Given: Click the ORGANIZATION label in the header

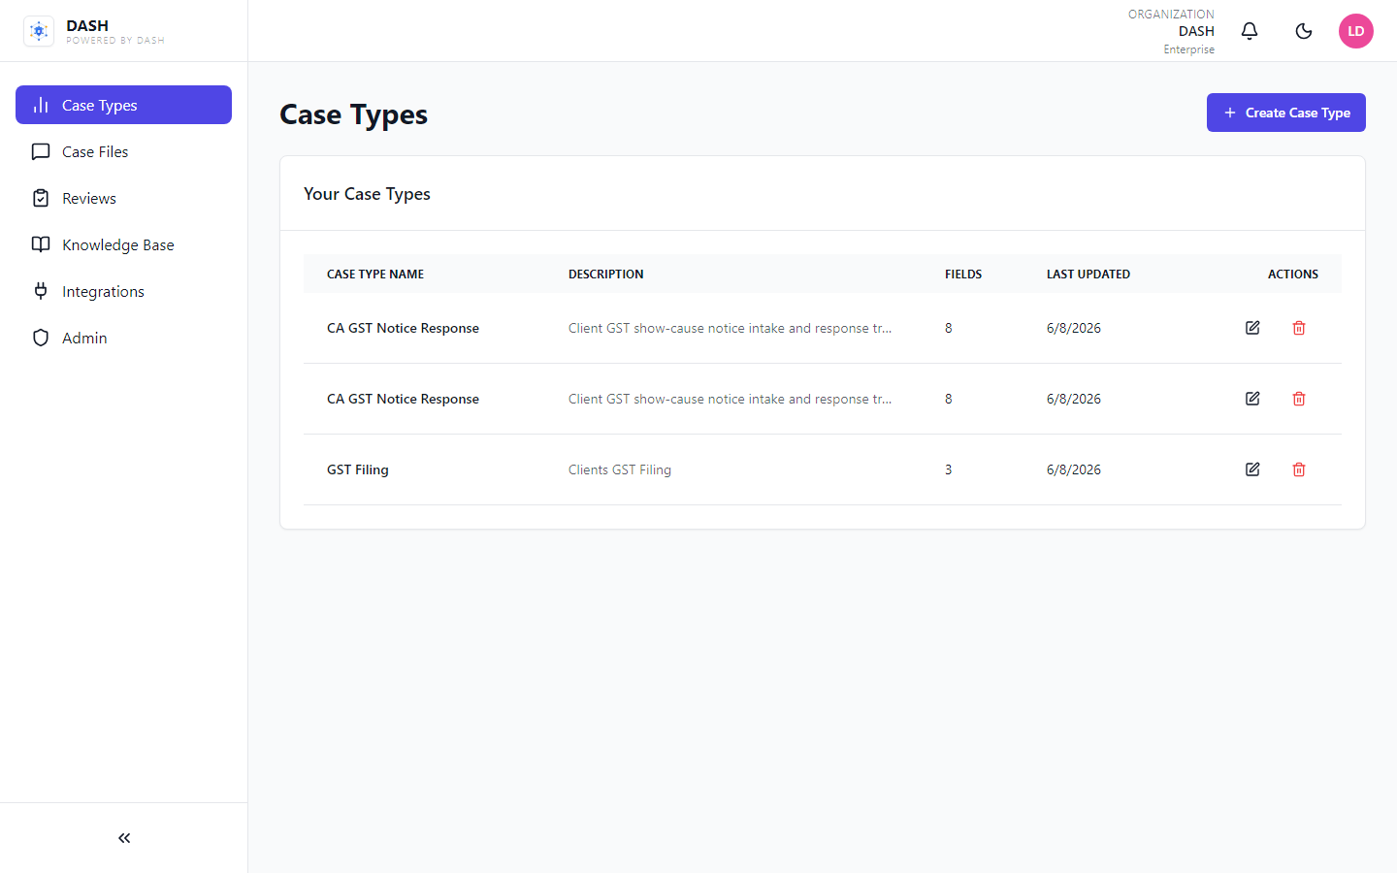Looking at the screenshot, I should tap(1171, 15).
